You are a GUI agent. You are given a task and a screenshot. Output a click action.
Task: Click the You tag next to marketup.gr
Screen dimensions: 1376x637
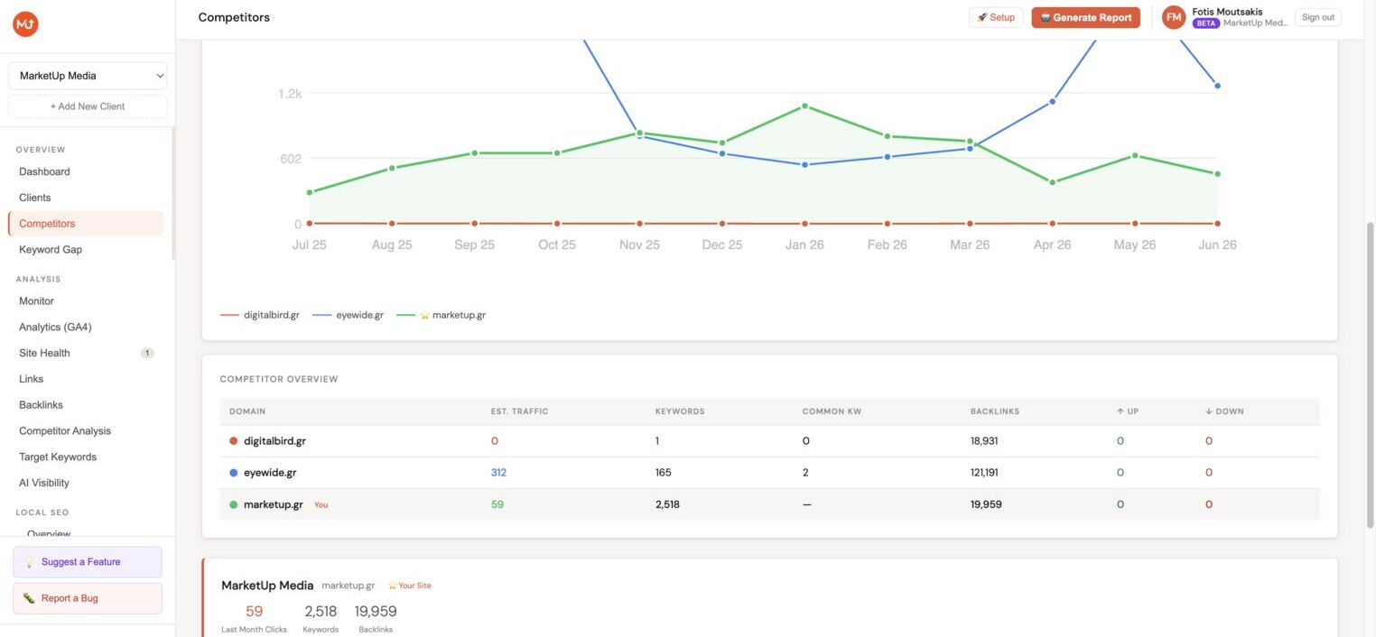[321, 505]
